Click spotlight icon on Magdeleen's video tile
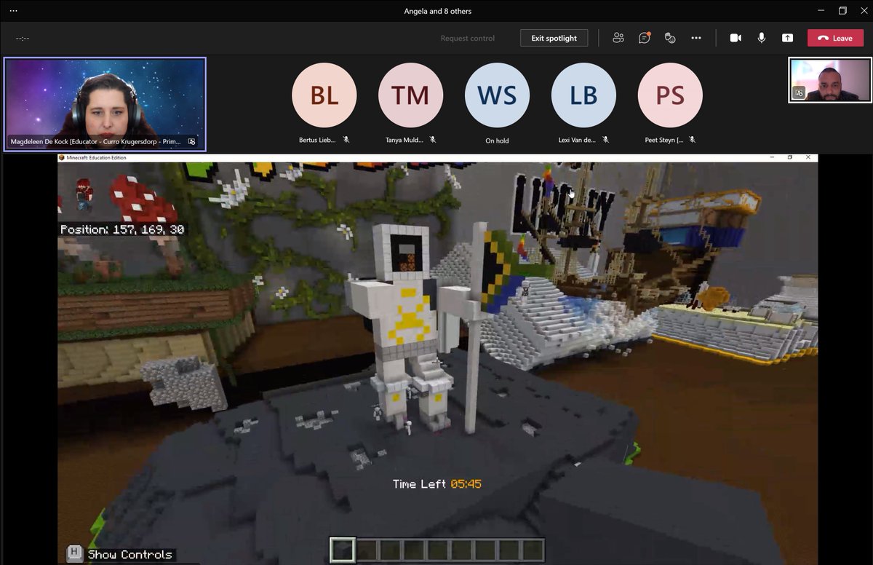The height and width of the screenshot is (565, 873). pos(191,142)
